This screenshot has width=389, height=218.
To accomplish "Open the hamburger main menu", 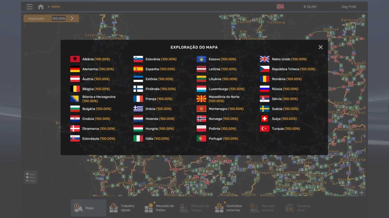I will (29, 7).
